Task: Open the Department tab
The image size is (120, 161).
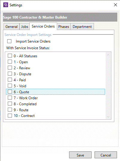Action: pos(82,27)
